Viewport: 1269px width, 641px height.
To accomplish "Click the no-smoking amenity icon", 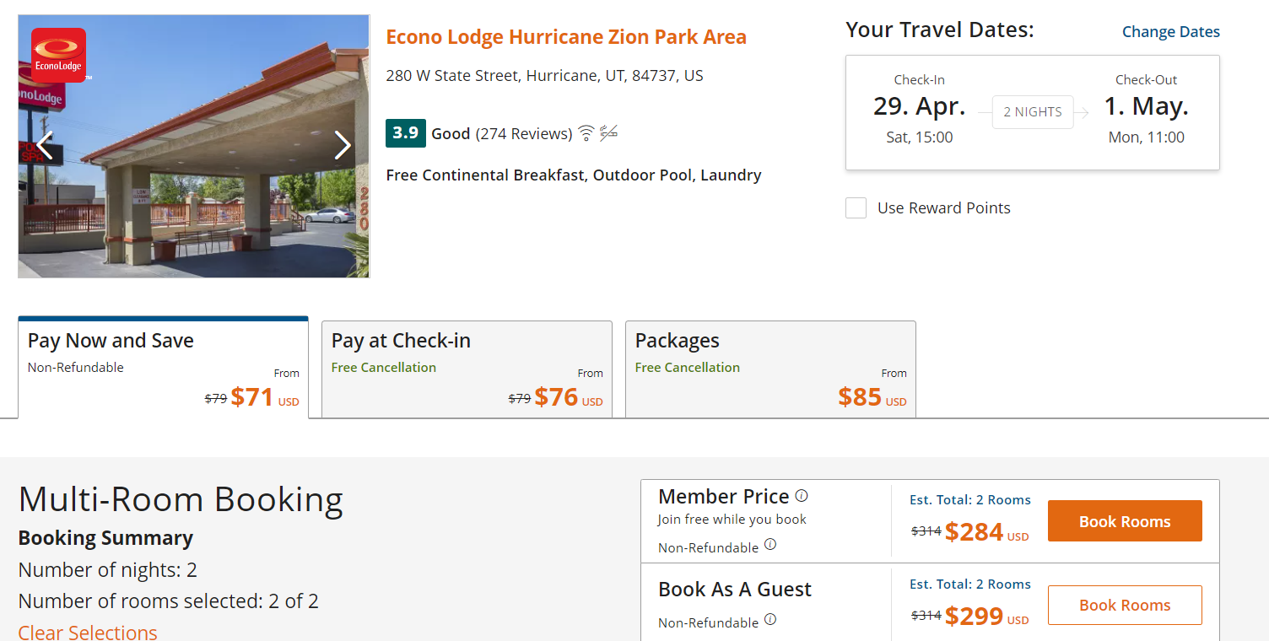I will (608, 132).
